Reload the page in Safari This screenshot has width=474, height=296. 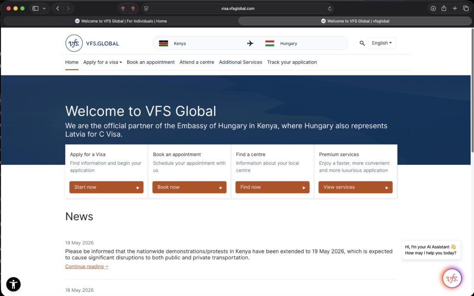click(330, 8)
